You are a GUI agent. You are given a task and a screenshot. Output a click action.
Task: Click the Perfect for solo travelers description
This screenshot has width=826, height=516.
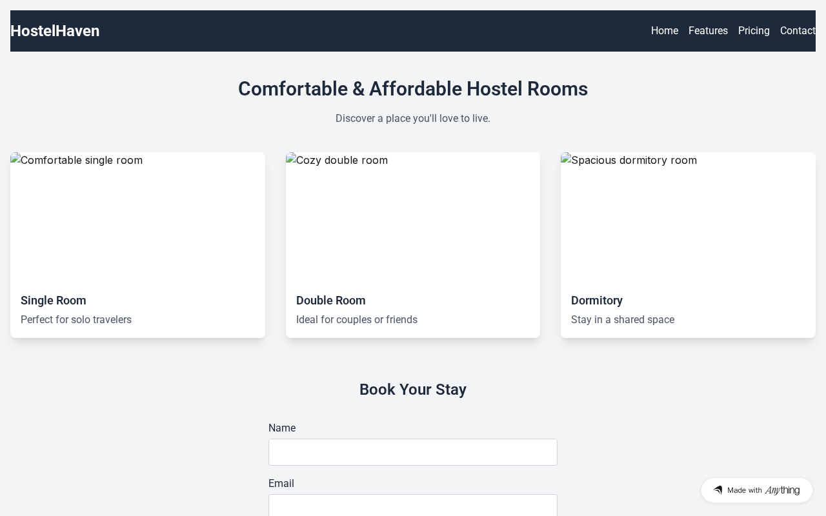click(x=76, y=320)
